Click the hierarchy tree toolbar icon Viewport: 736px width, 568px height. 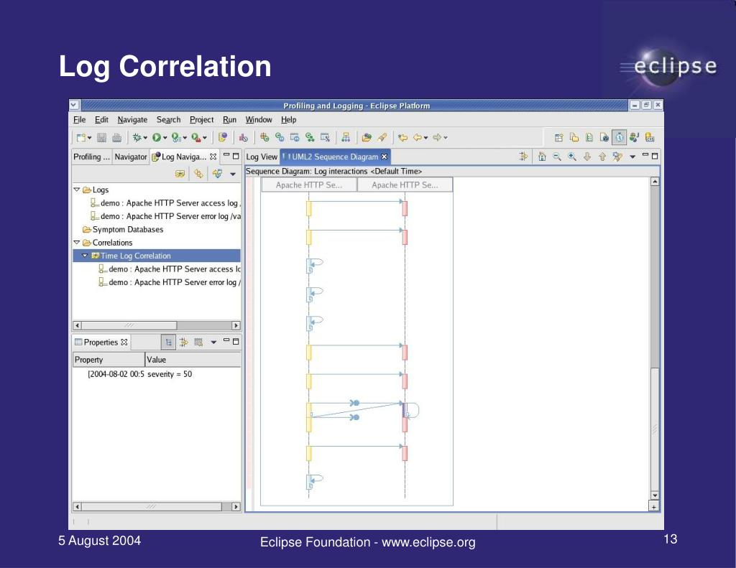346,137
